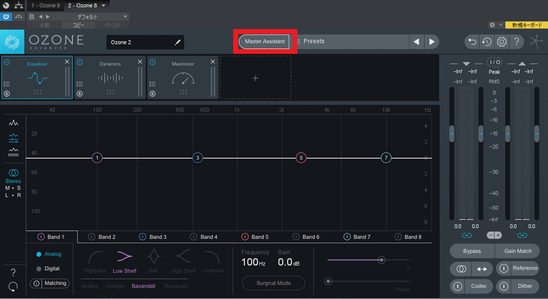Screen dimensions: 548x299
Task: Toggle the Cubase plugin power button
Action: click(6, 17)
